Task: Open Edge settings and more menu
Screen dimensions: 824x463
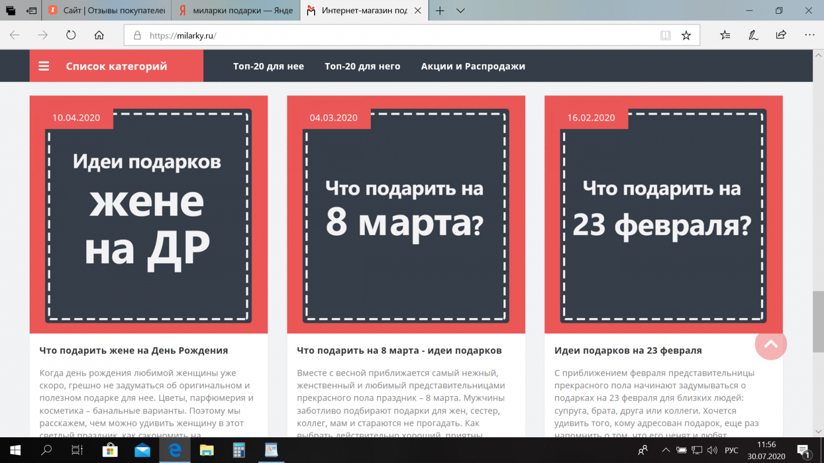Action: tap(810, 35)
